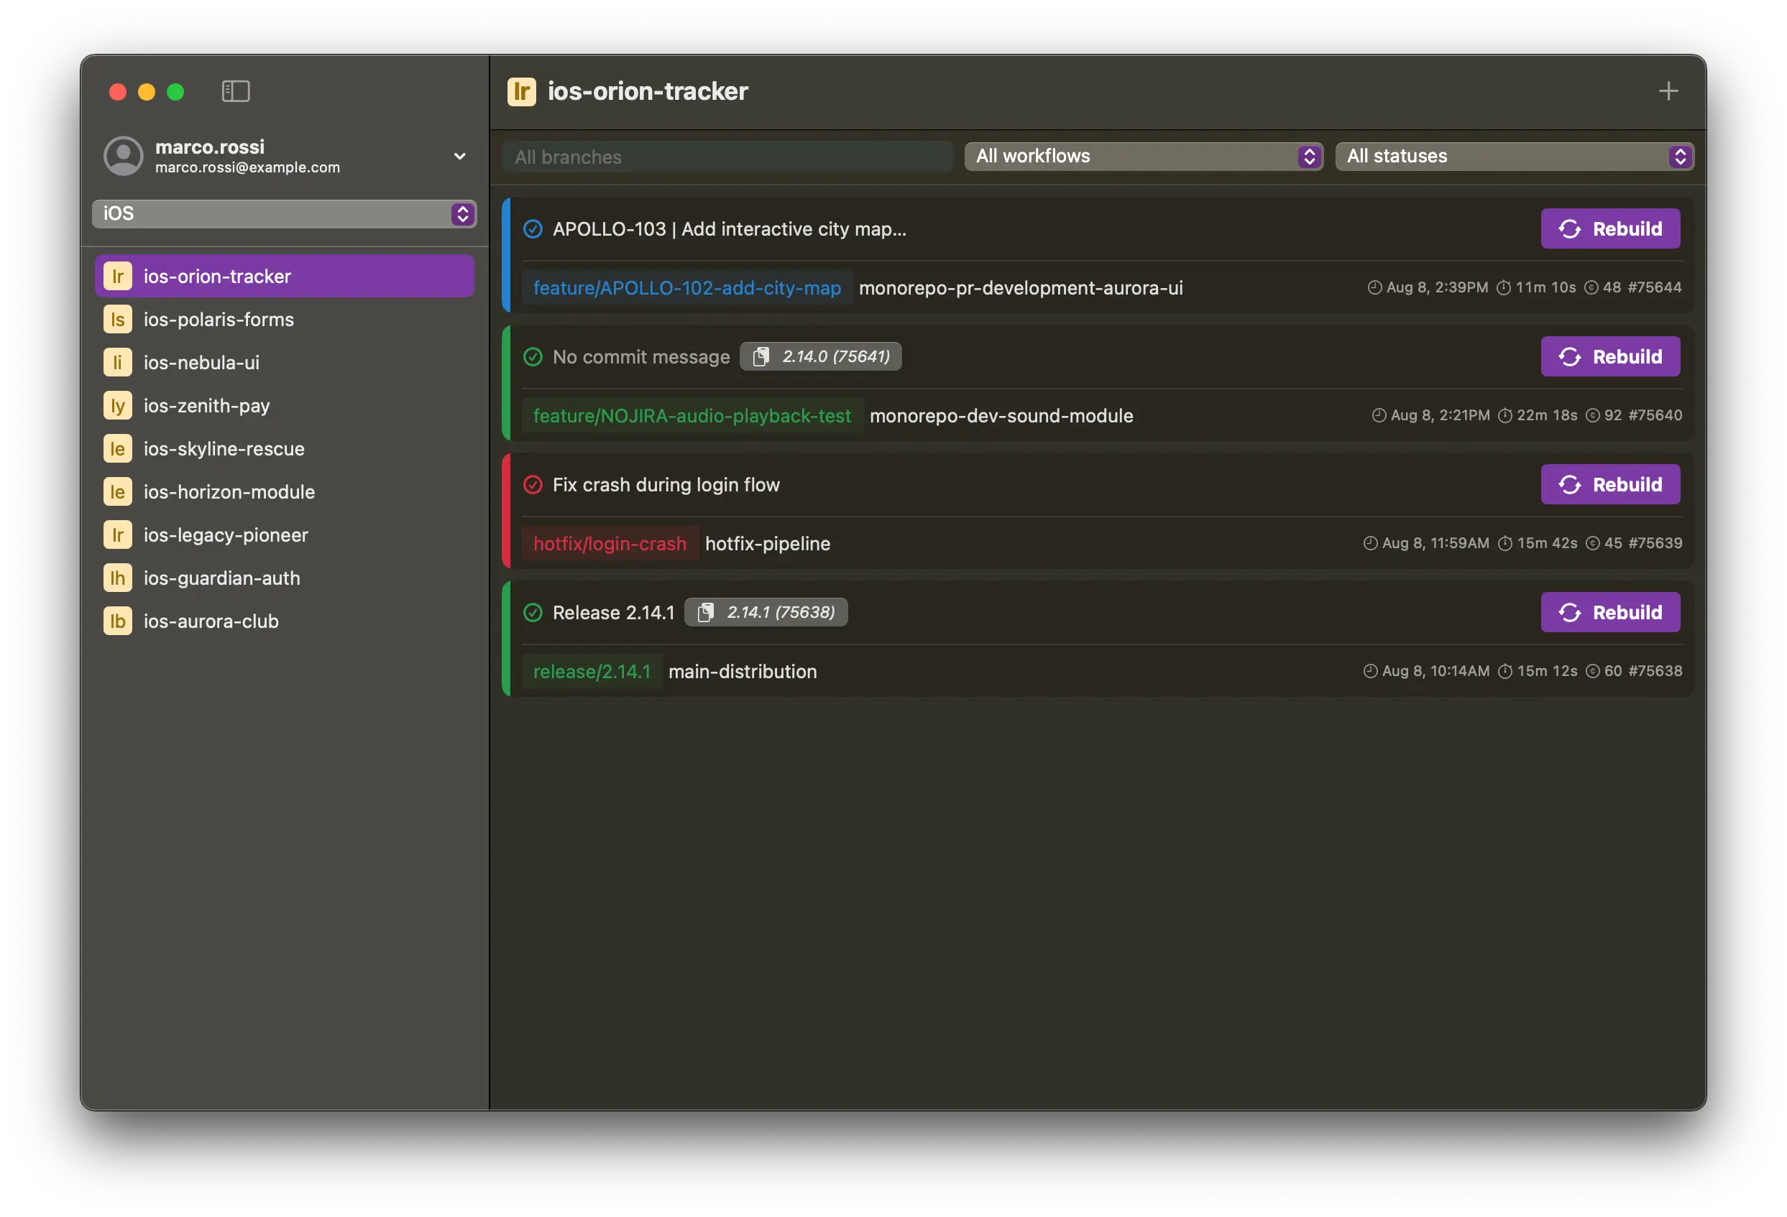The width and height of the screenshot is (1787, 1217).
Task: Select ios-polaris-forms in the sidebar
Action: click(284, 320)
